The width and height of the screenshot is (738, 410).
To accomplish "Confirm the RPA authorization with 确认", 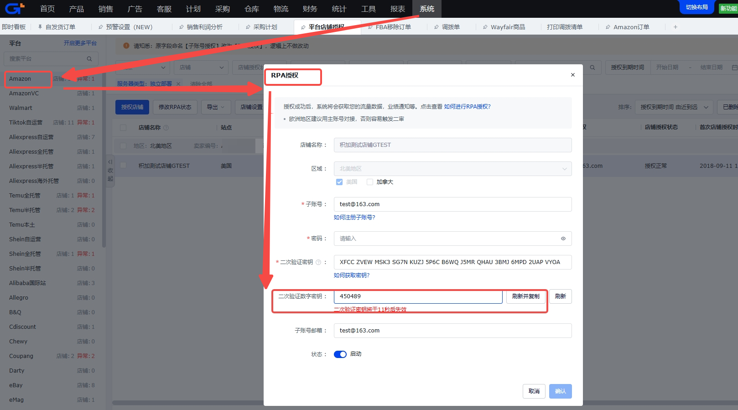I will 561,391.
